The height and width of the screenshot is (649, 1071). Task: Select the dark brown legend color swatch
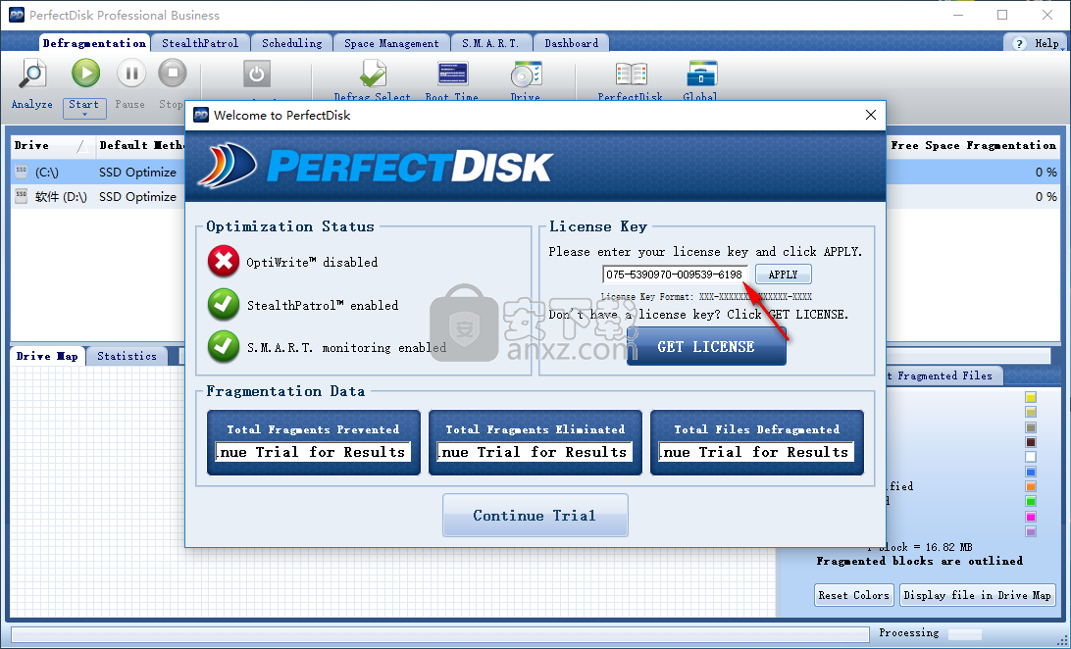(x=1031, y=442)
